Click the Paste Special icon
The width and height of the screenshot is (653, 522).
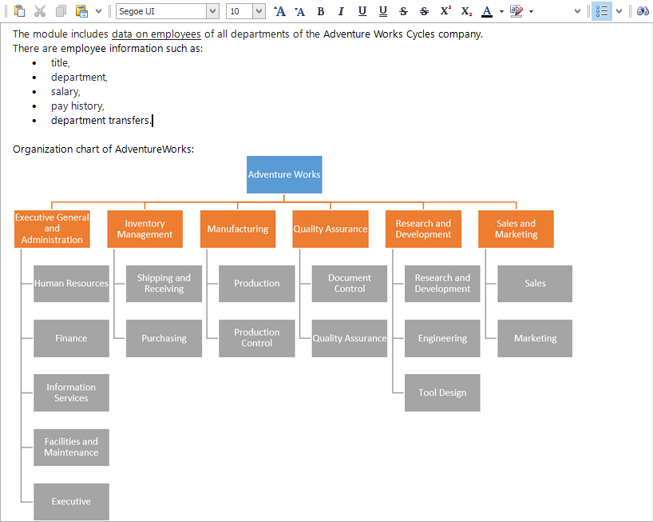[x=81, y=11]
